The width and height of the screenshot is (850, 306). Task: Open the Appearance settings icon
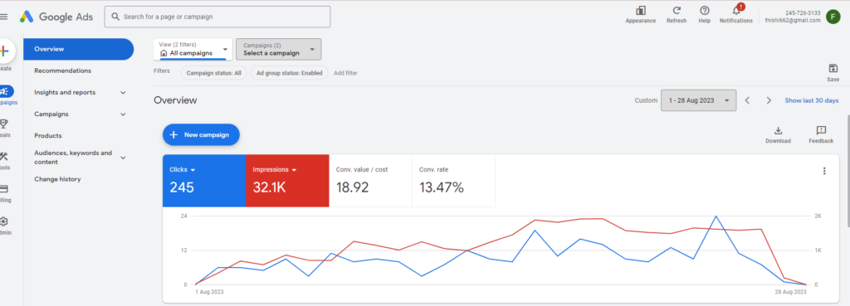(x=640, y=11)
